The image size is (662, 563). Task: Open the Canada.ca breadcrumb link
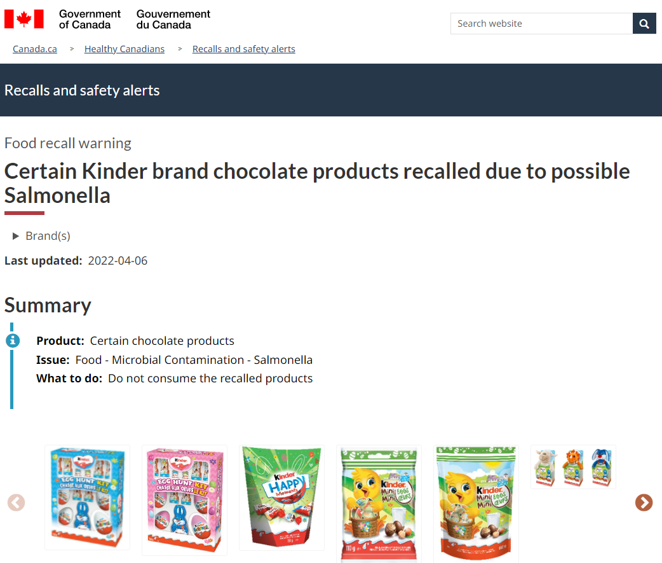34,49
